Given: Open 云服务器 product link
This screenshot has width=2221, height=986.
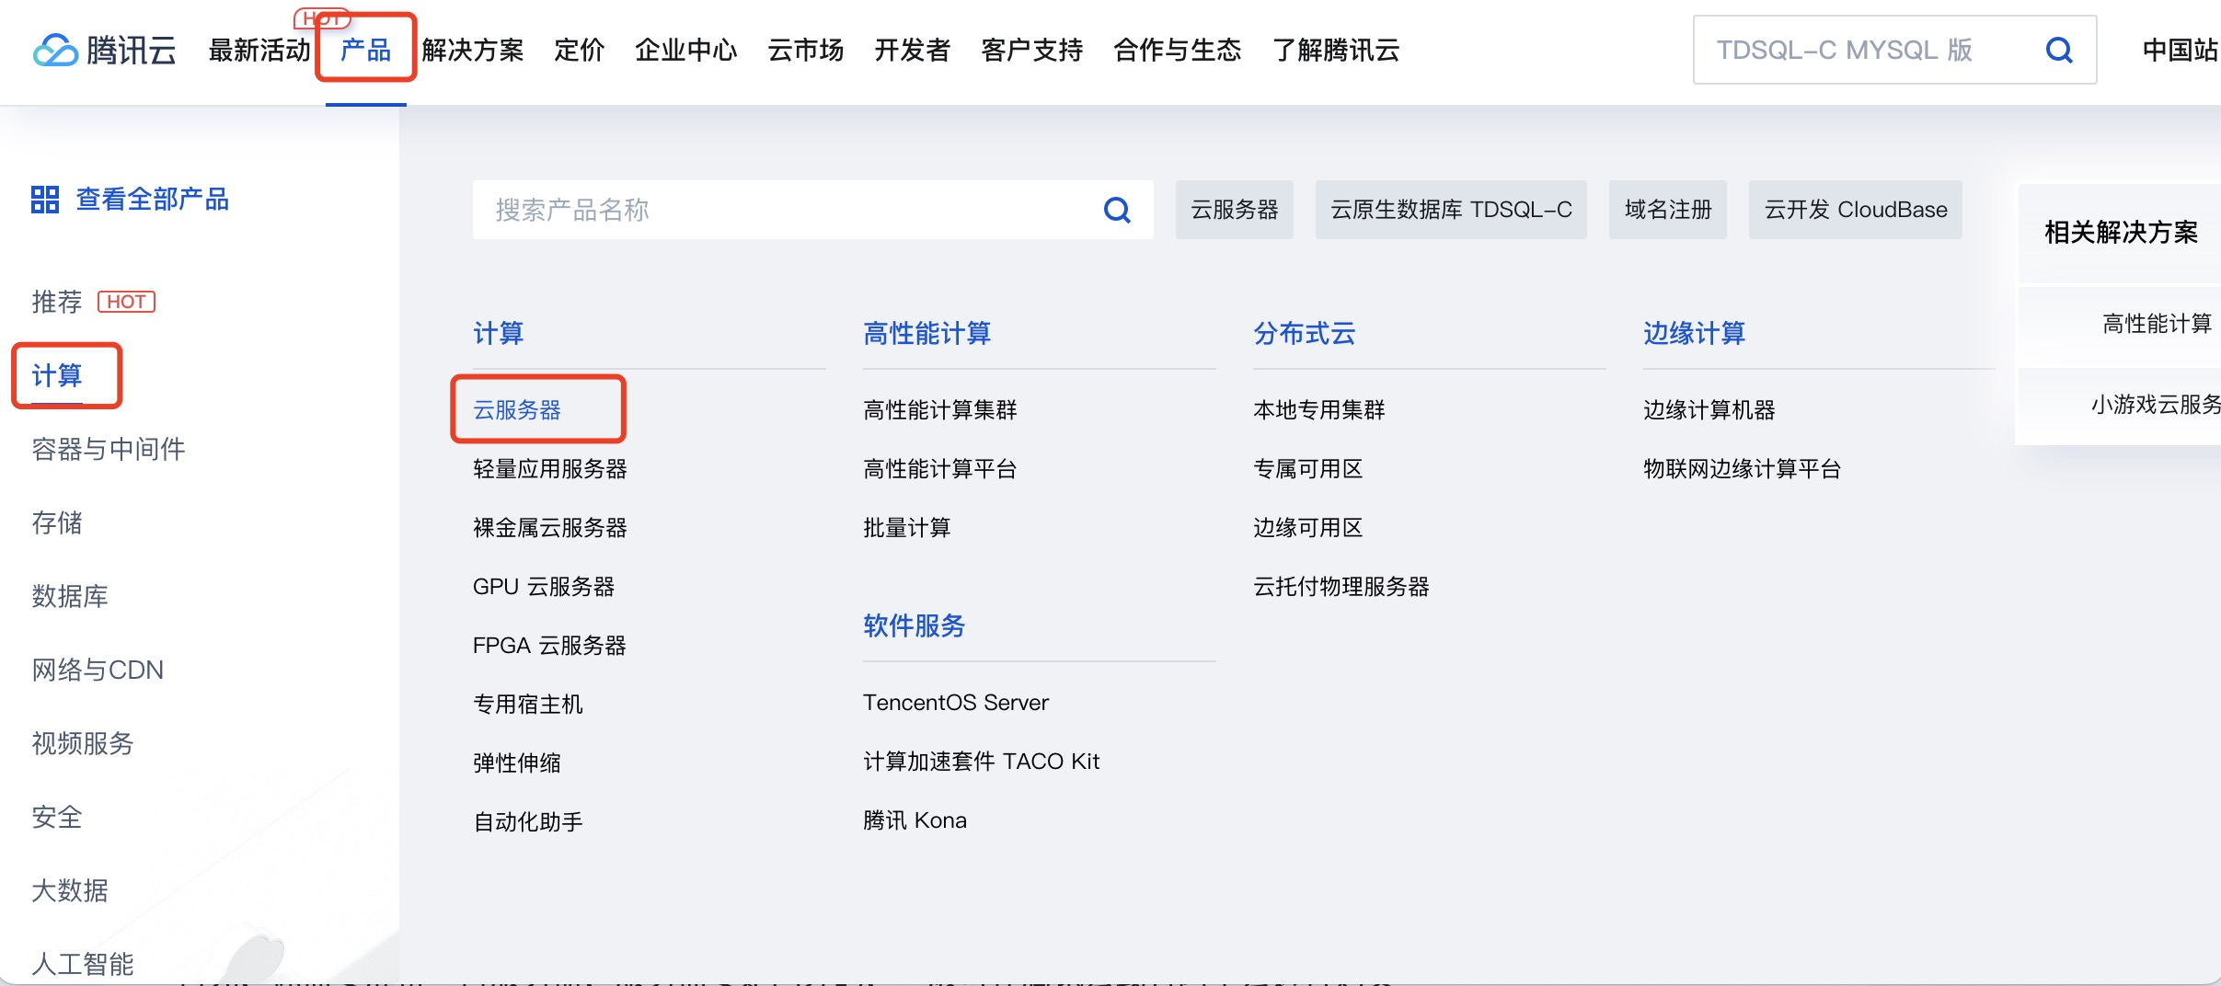Looking at the screenshot, I should coord(517,410).
